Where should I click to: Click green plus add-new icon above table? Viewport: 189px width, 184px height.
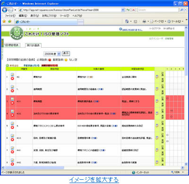tap(8, 66)
